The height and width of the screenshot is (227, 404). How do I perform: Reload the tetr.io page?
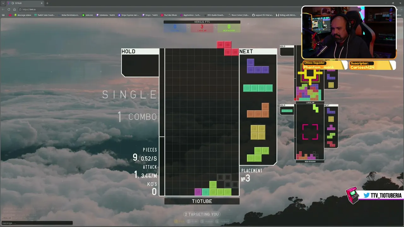(x=9, y=9)
